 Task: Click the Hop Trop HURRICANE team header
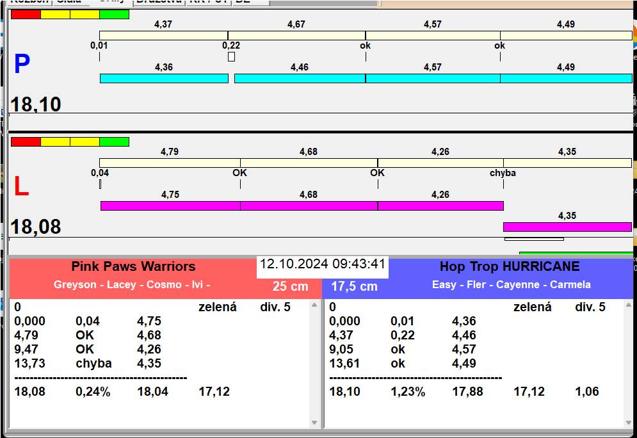point(509,266)
